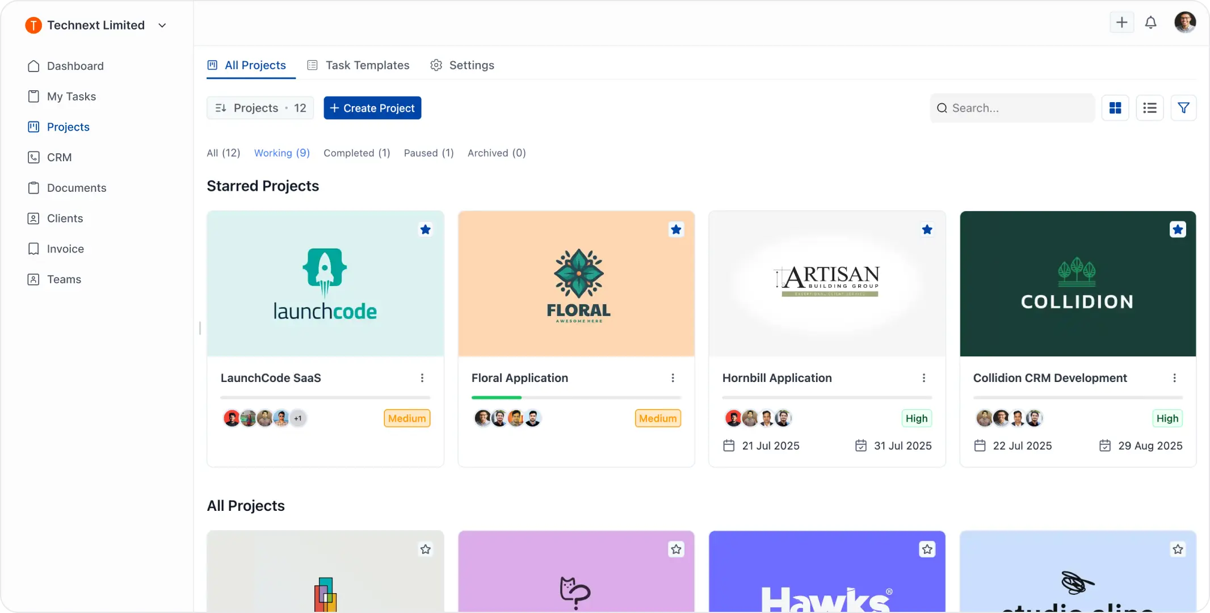Open the Dashboard sidebar icon

(x=33, y=66)
